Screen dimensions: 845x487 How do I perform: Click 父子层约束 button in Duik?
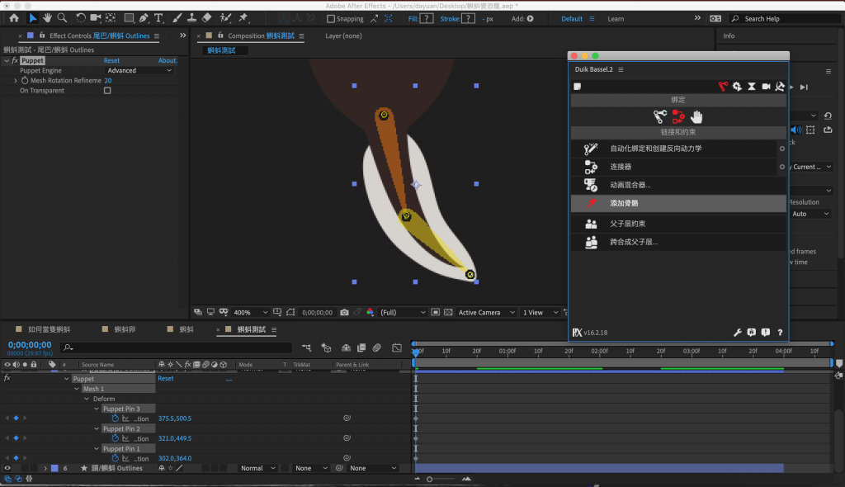[678, 223]
